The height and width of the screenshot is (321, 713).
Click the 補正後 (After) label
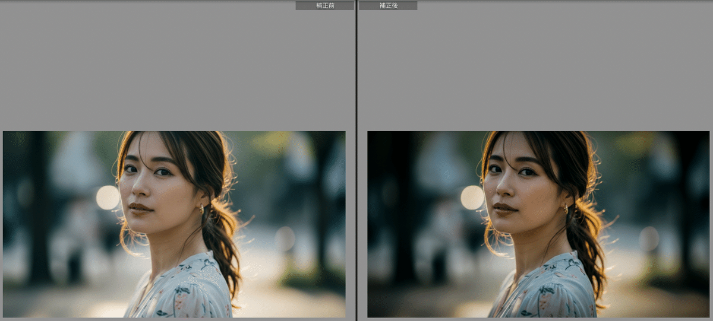(x=388, y=5)
